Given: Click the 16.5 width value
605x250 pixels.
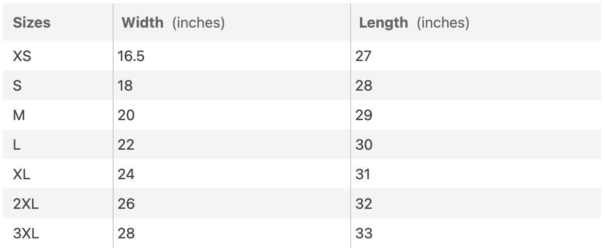Looking at the screenshot, I should point(131,56).
